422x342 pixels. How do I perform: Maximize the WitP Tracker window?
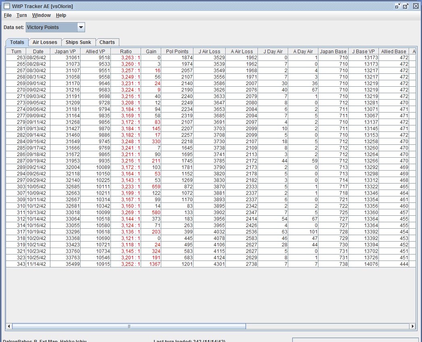(x=405, y=6)
